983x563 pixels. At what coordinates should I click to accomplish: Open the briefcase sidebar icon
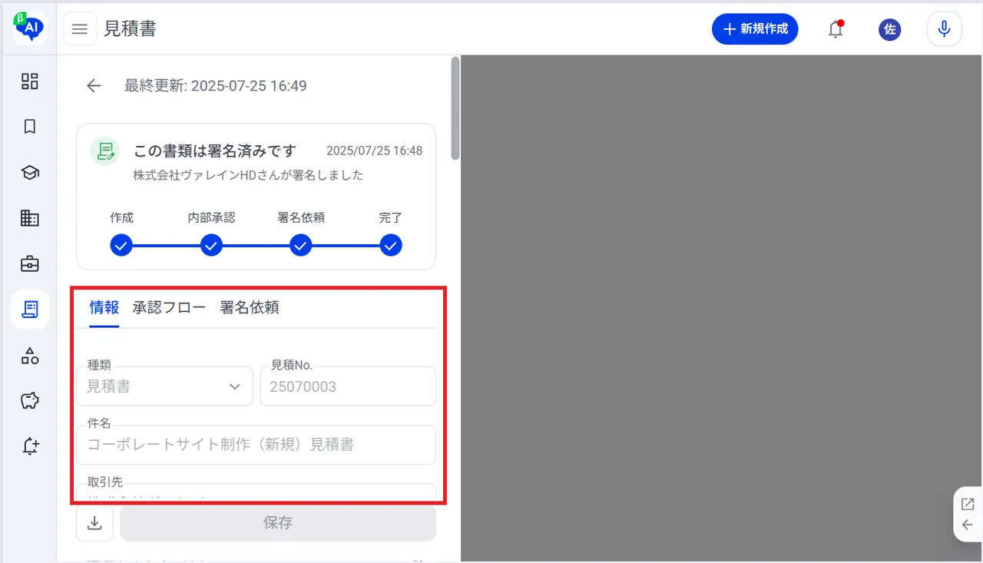click(30, 264)
